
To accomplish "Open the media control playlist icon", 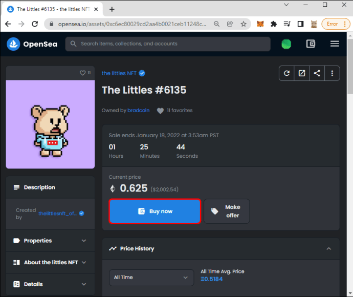I will pos(287,24).
